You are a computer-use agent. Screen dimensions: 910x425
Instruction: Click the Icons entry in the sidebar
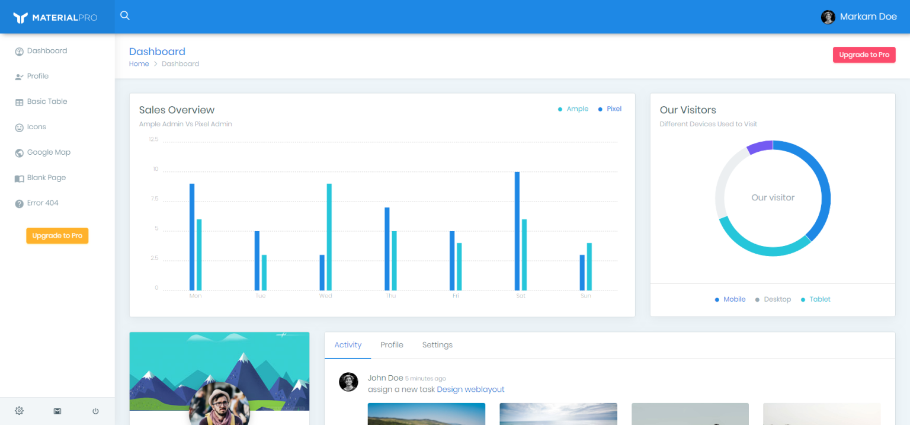point(18,127)
